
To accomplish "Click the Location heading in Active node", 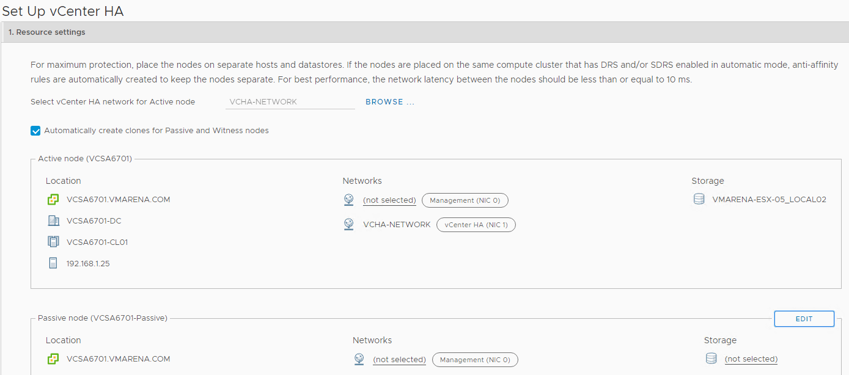I will coord(64,181).
